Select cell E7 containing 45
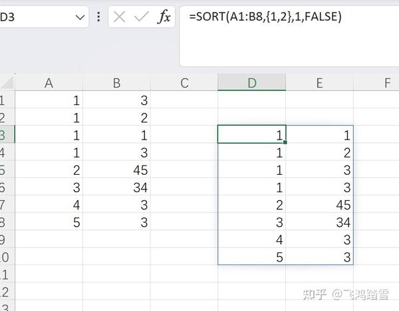The width and height of the screenshot is (399, 311). [x=319, y=205]
